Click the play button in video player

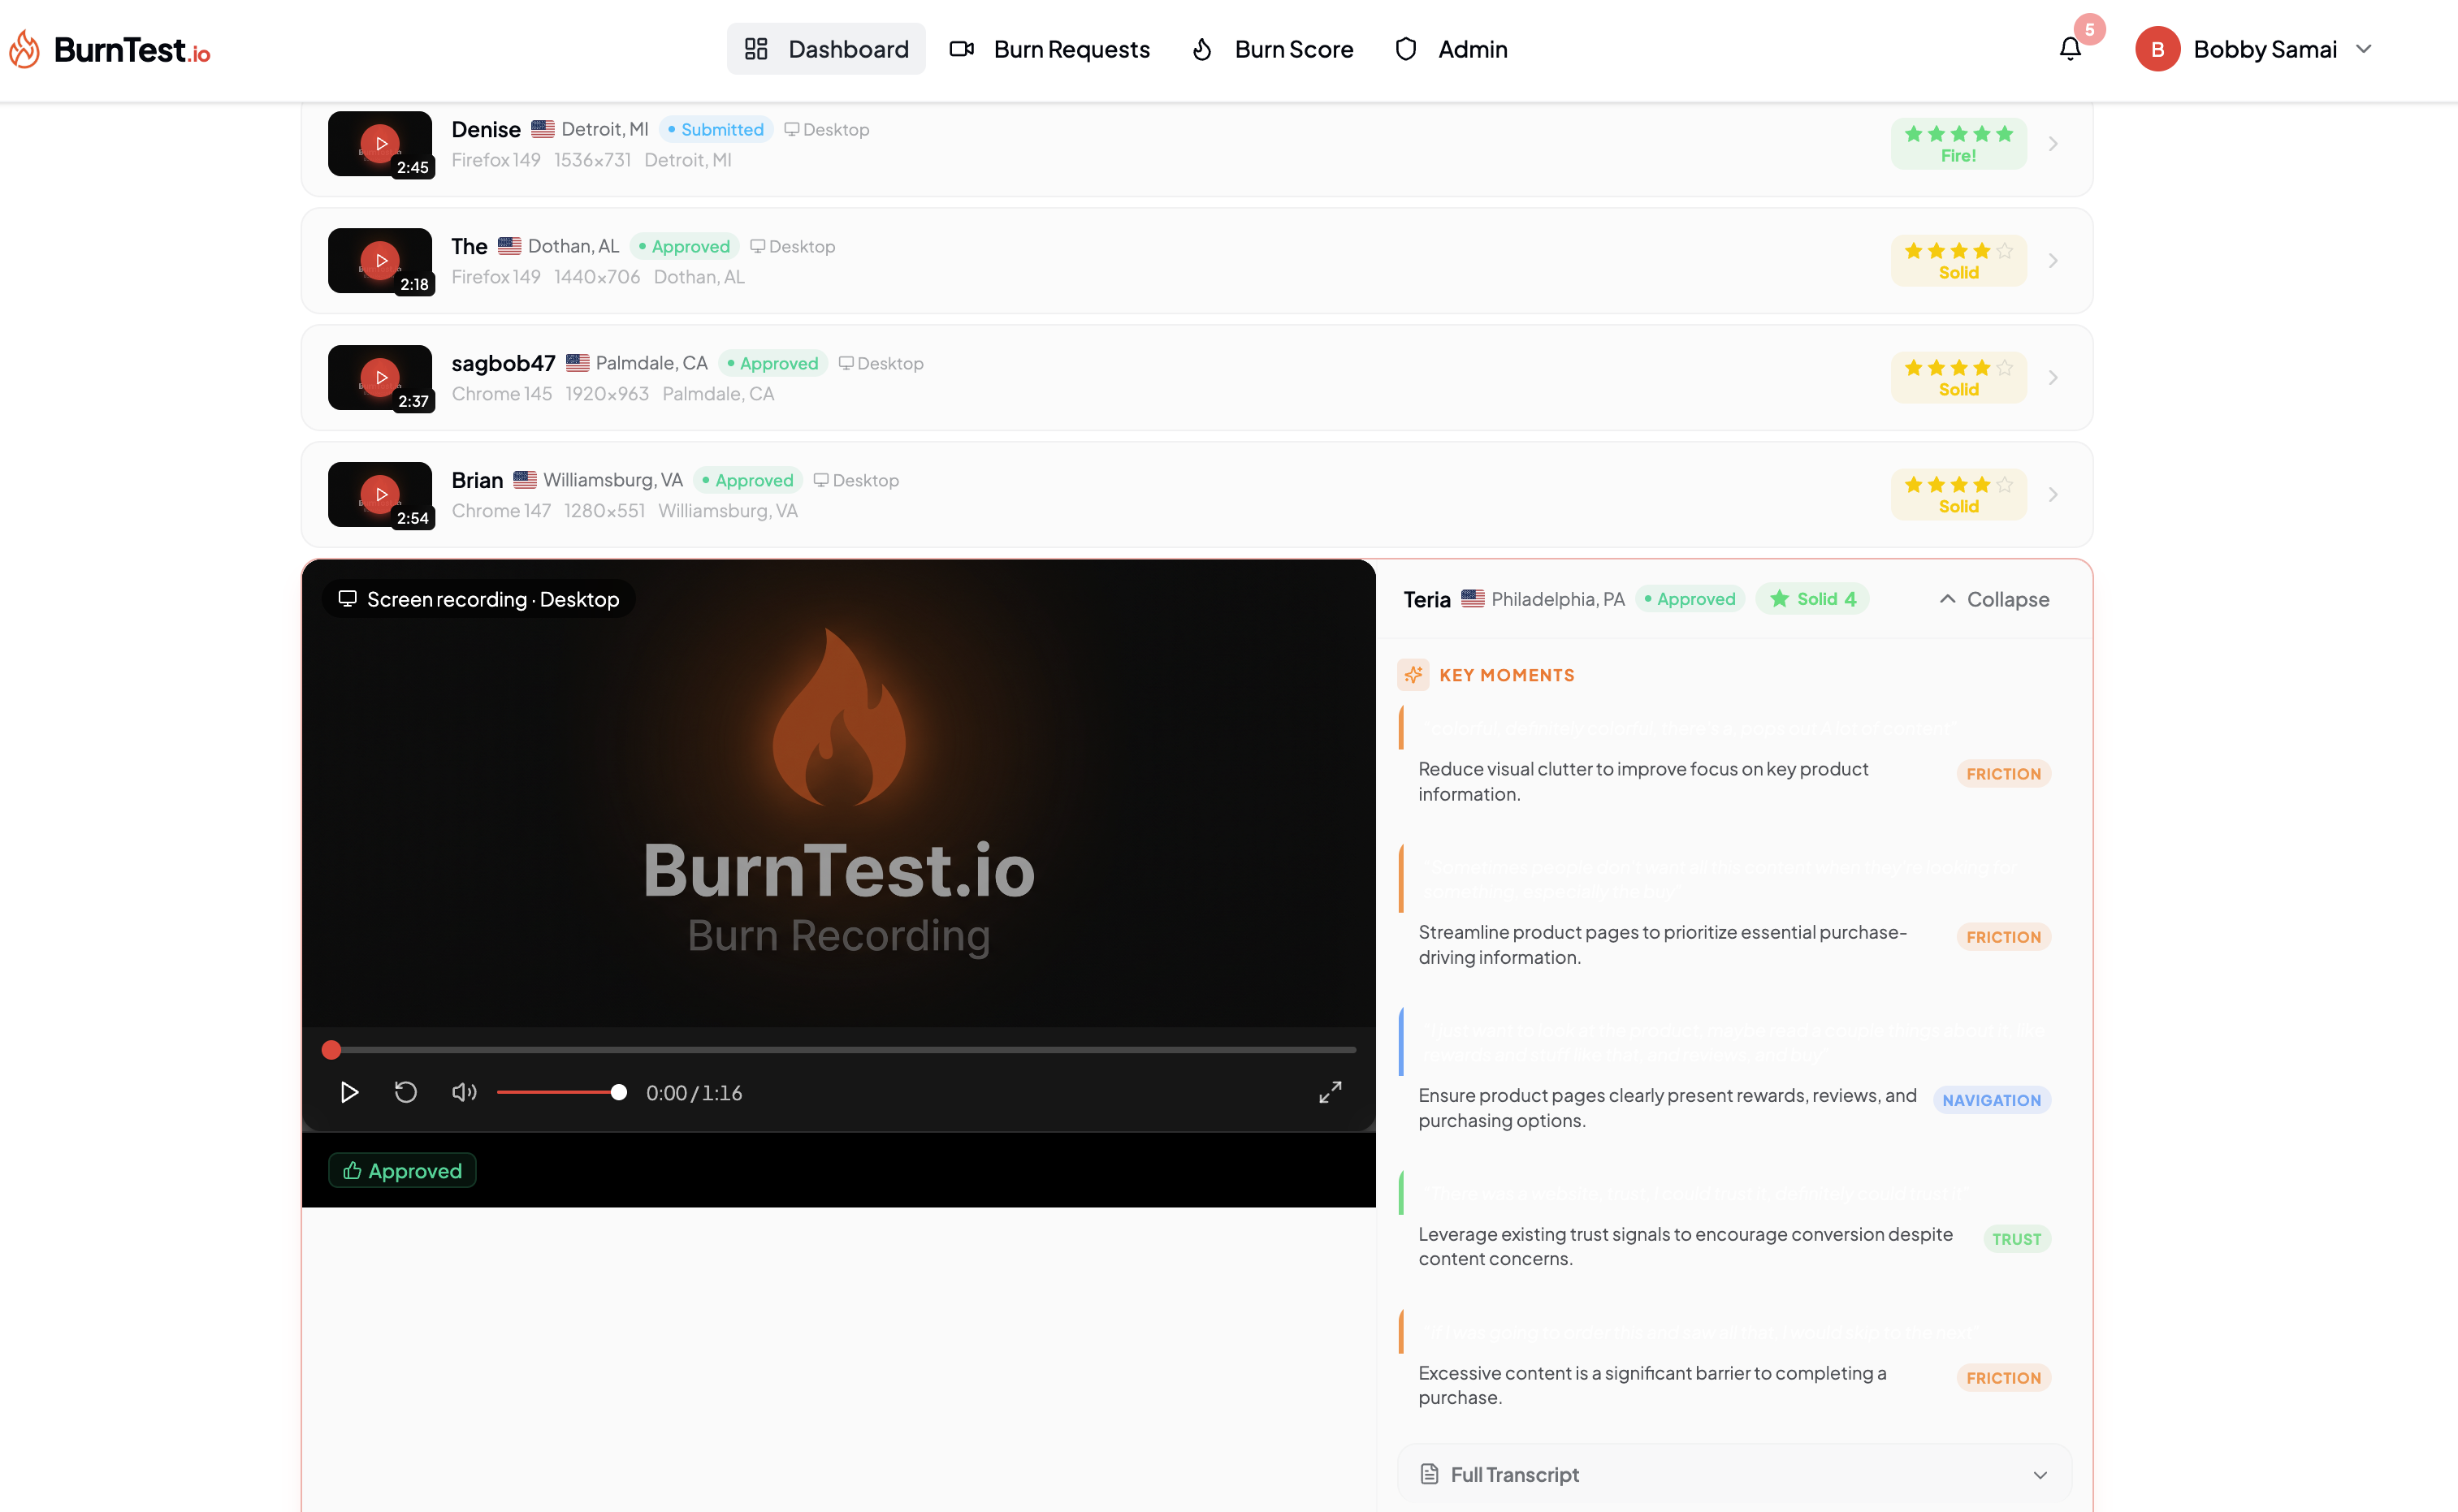point(349,1092)
